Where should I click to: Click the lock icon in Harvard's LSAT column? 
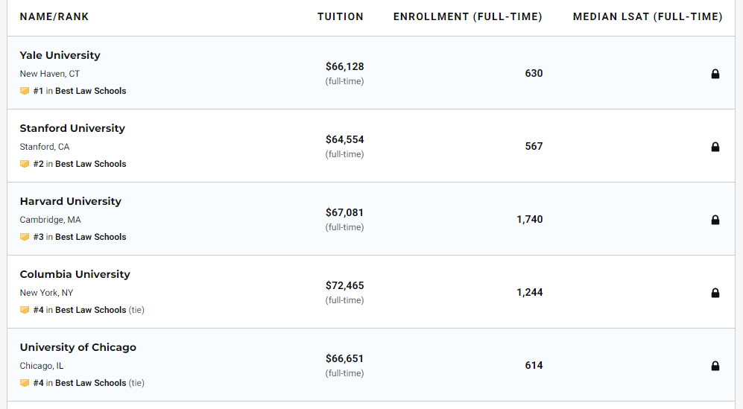pos(715,220)
